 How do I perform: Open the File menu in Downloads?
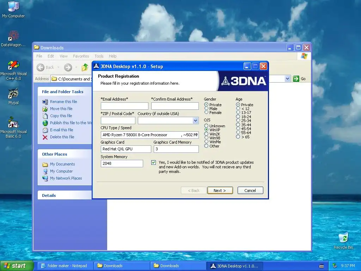39,56
